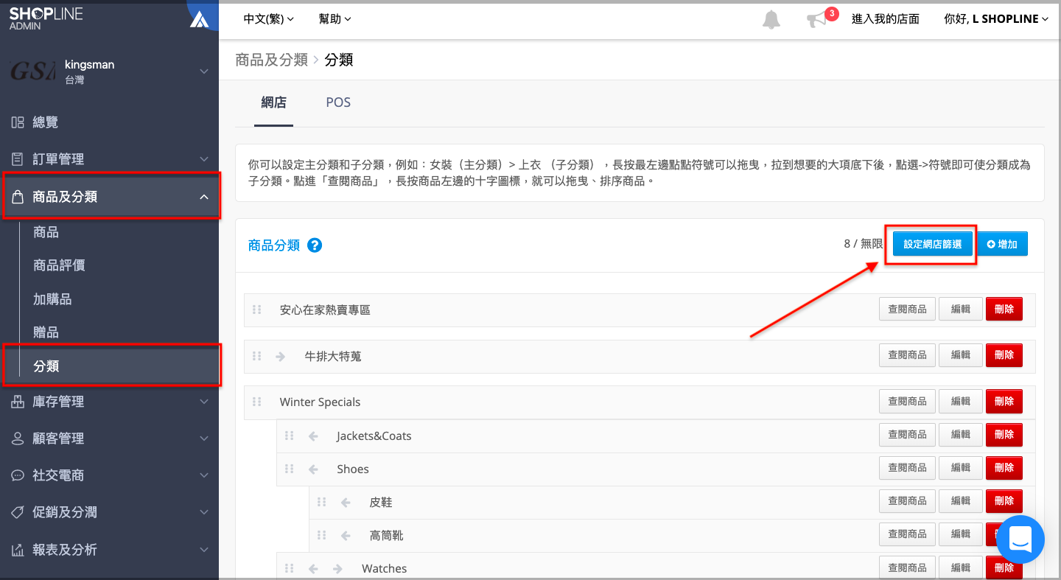Open the 中文(繁) language dropdown
The height and width of the screenshot is (580, 1061).
tap(269, 19)
